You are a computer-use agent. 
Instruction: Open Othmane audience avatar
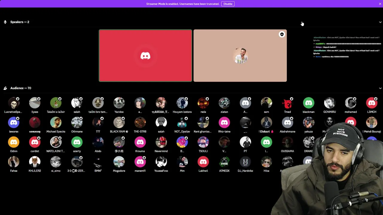[77, 123]
